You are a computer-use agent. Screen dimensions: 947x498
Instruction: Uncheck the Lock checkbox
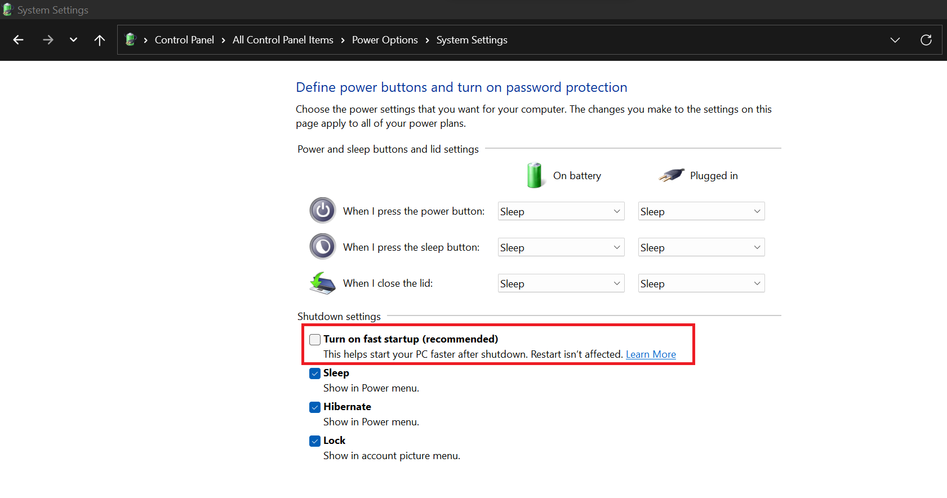click(x=315, y=441)
